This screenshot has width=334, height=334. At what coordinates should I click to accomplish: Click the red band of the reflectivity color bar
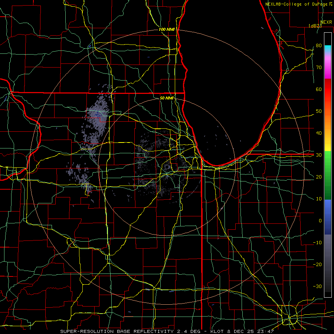(328, 89)
